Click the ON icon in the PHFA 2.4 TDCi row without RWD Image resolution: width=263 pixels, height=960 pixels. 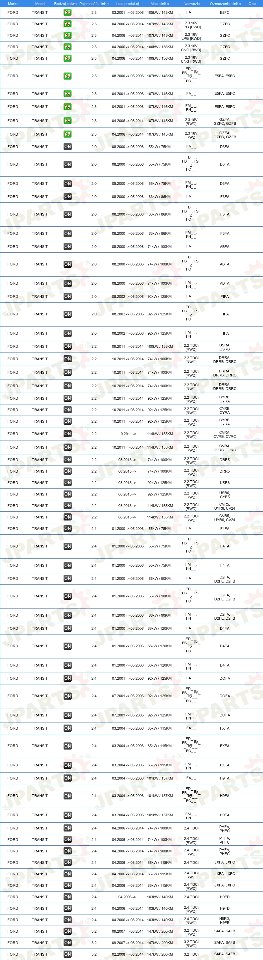pyautogui.click(x=67, y=828)
